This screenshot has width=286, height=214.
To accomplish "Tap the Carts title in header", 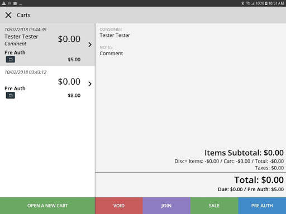I will coord(23,15).
